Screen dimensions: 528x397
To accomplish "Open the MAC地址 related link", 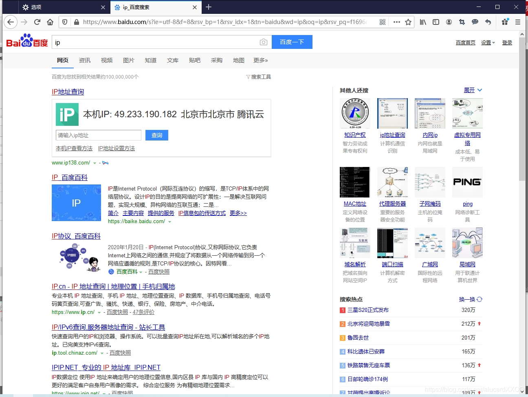I will (355, 204).
